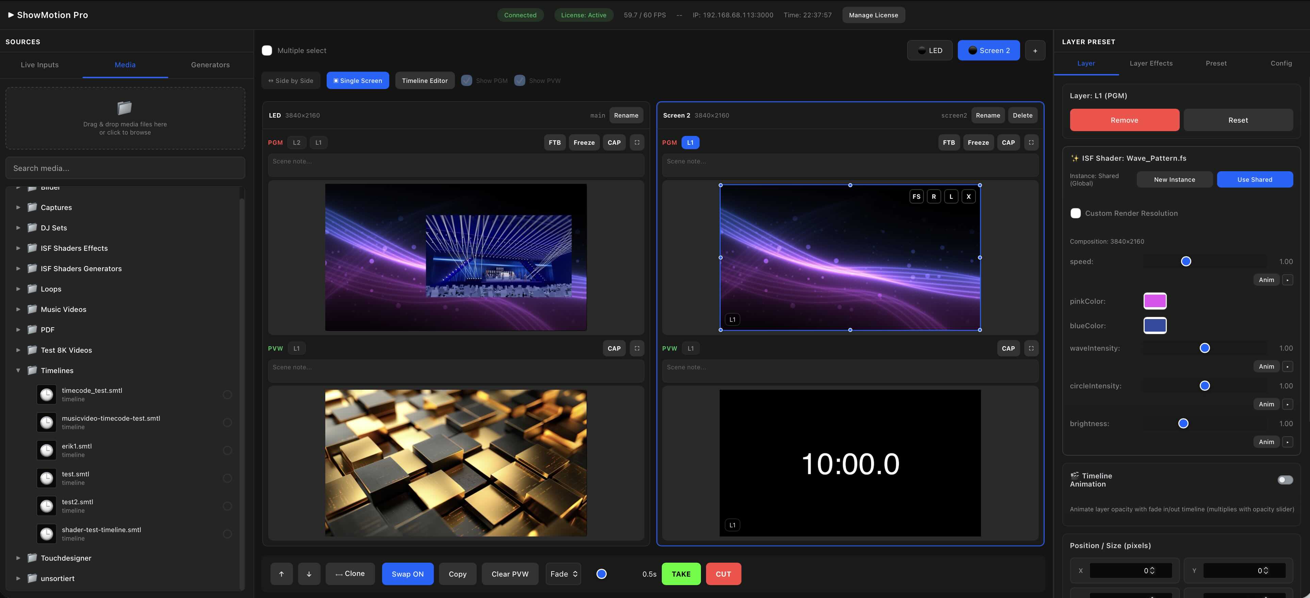Move scene up with the up arrow icon

[281, 574]
